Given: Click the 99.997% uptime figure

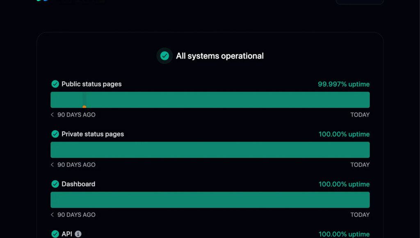Looking at the screenshot, I should (x=344, y=84).
